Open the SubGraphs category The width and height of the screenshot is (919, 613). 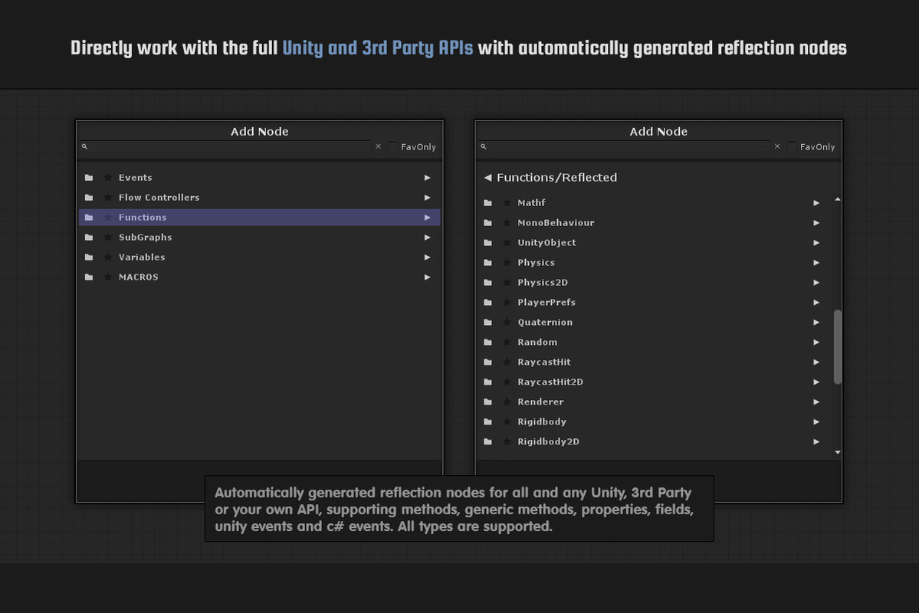[x=260, y=238]
